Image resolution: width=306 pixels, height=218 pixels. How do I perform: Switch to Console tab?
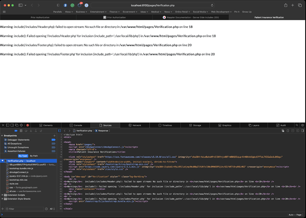coord(76,125)
